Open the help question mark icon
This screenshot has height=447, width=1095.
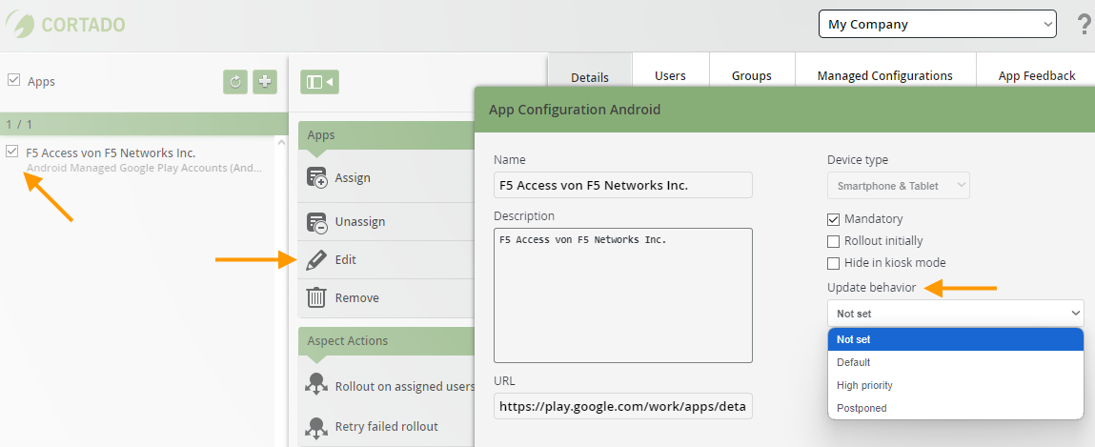pos(1085,25)
